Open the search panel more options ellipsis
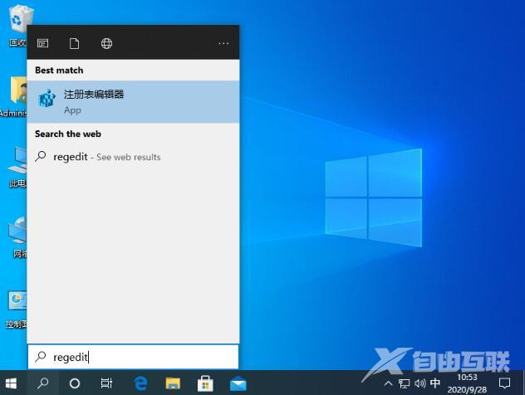 tap(223, 43)
